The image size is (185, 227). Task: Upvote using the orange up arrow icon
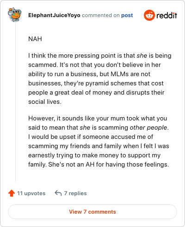tap(12, 193)
